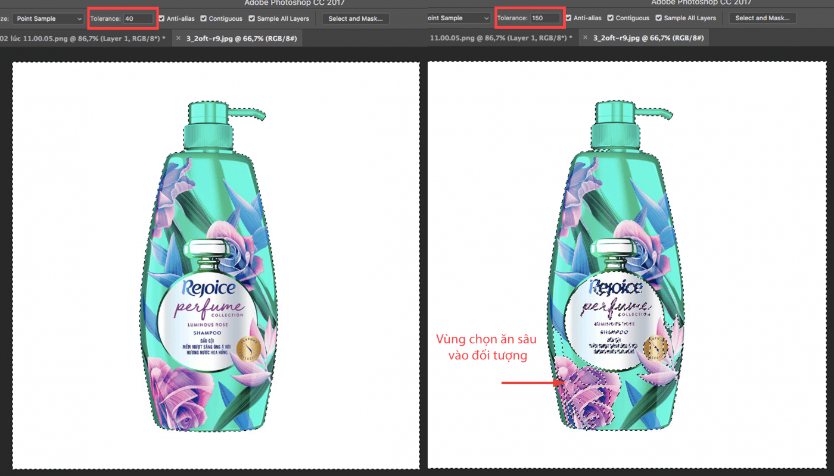The image size is (834, 476).
Task: Close 3_2oft-r9.jpg tab under Tolerance 40 bar
Action: 178,37
